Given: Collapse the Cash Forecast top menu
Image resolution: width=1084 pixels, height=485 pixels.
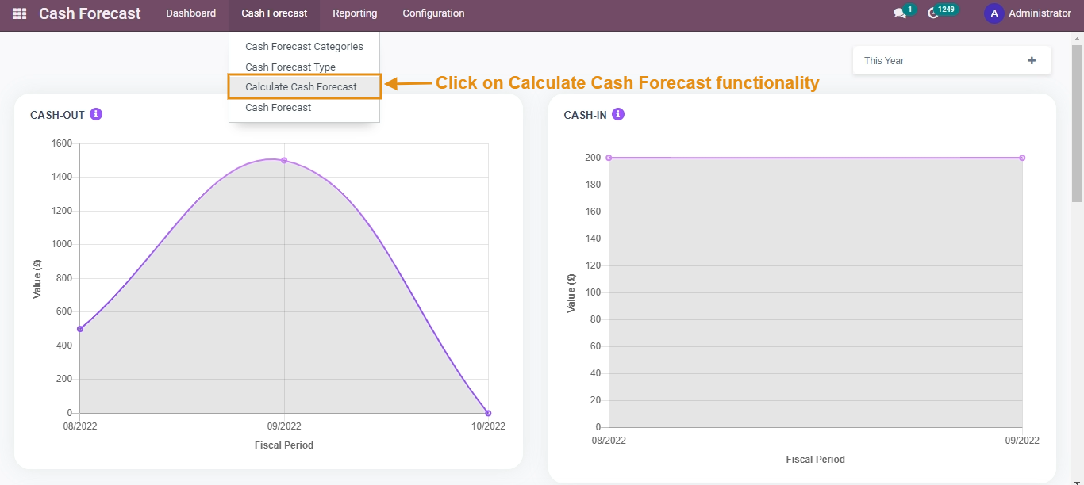Looking at the screenshot, I should pos(275,13).
